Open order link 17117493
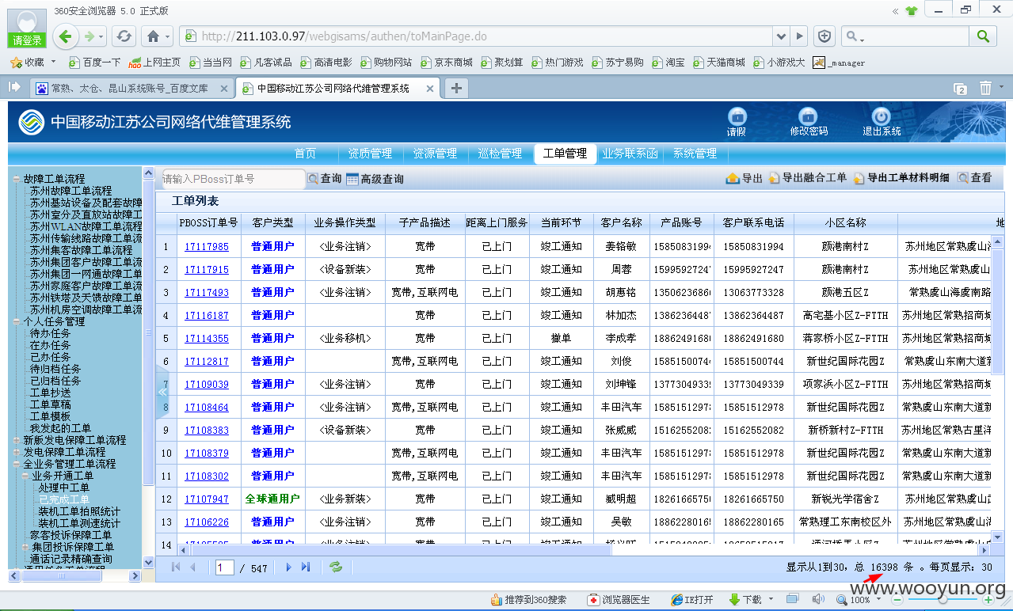 coord(207,293)
